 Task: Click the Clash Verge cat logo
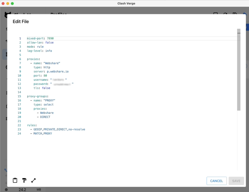pos(8,15)
